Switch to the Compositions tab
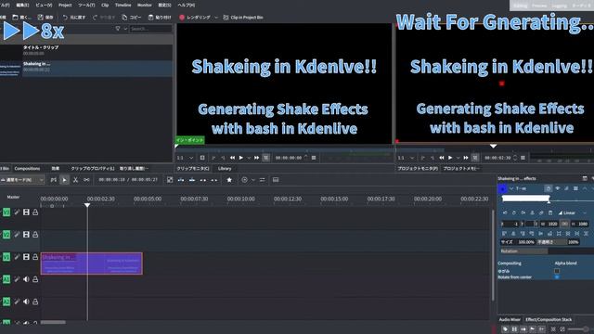This screenshot has width=594, height=334. (x=27, y=169)
